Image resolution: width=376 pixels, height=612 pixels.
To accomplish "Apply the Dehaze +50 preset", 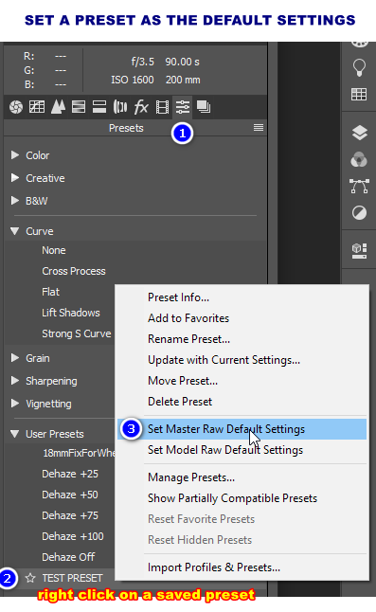I will click(70, 495).
